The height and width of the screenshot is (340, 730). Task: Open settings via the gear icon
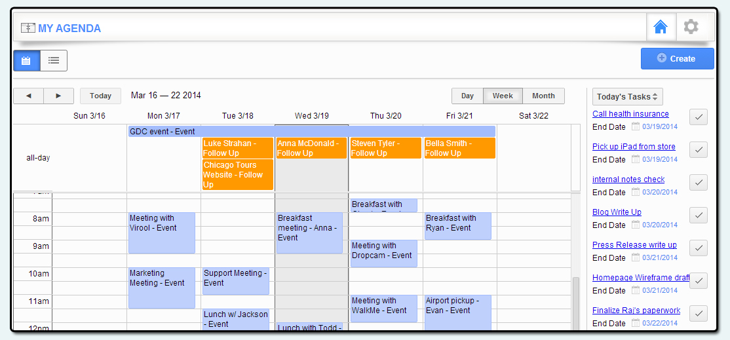tap(691, 27)
